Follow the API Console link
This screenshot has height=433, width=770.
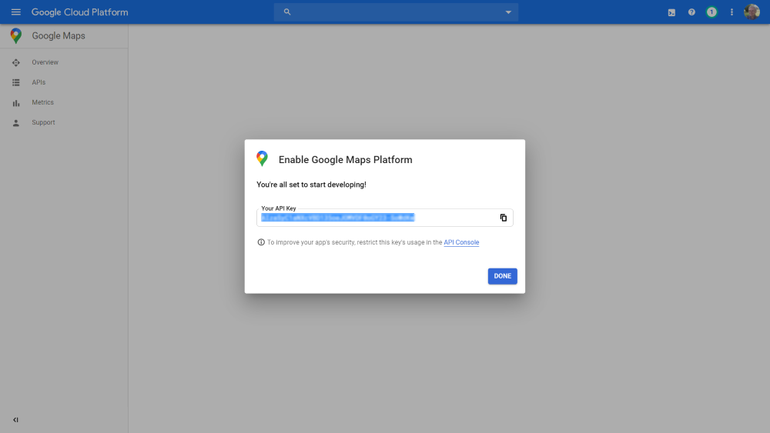(461, 242)
